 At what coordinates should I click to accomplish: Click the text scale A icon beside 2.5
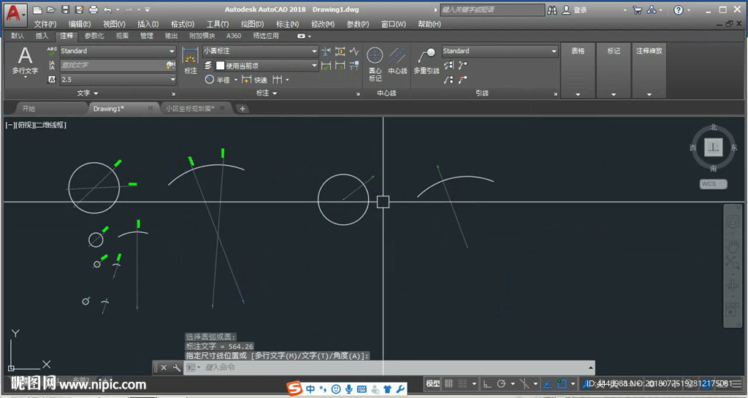click(52, 80)
